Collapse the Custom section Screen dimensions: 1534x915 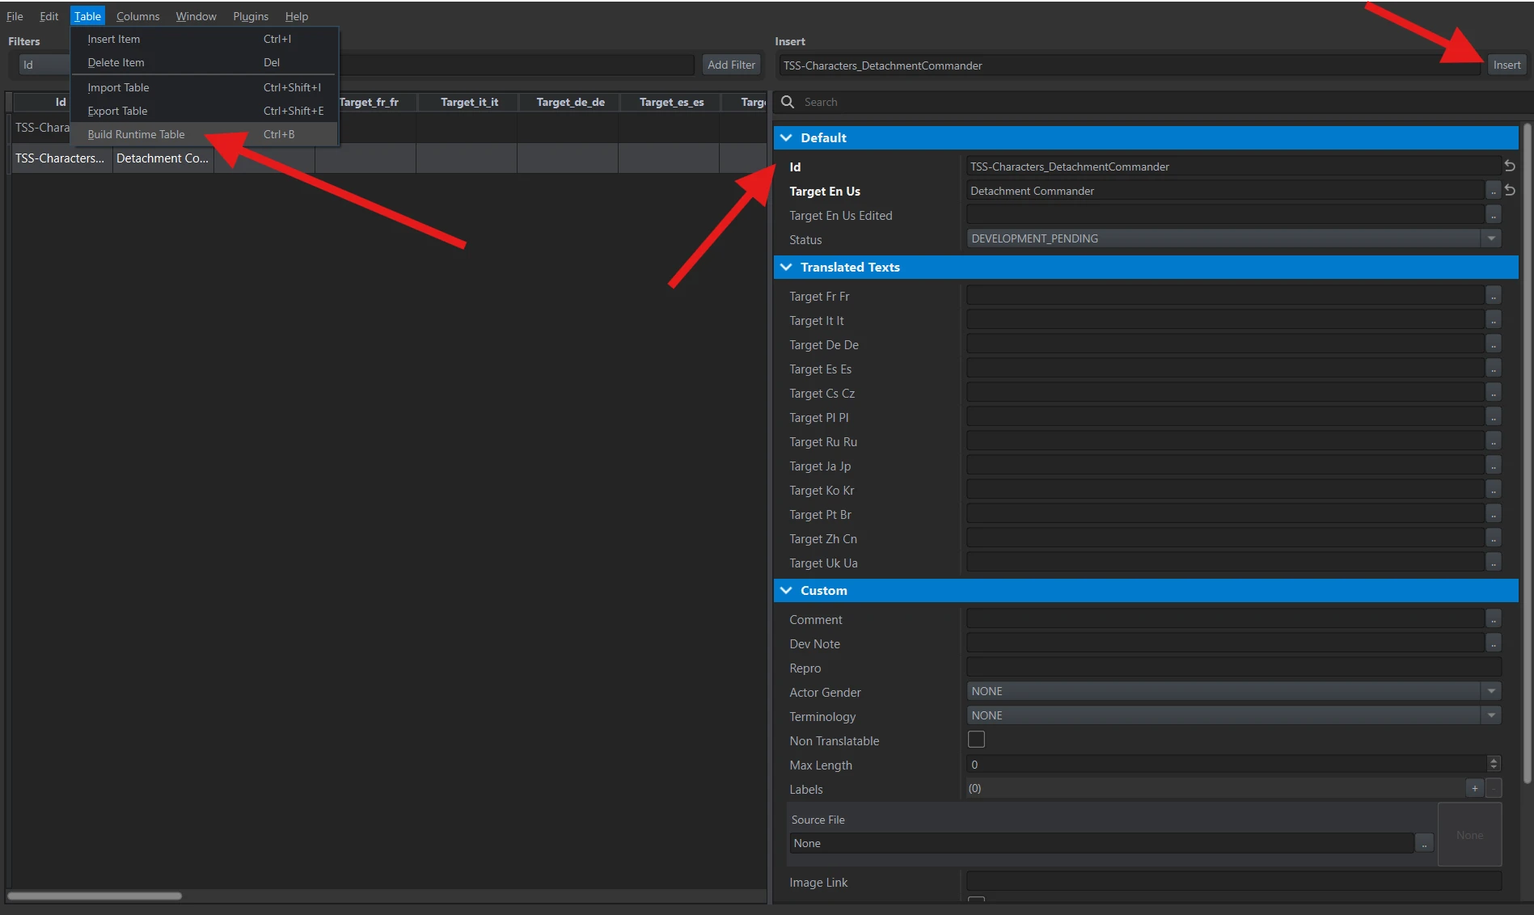786,590
